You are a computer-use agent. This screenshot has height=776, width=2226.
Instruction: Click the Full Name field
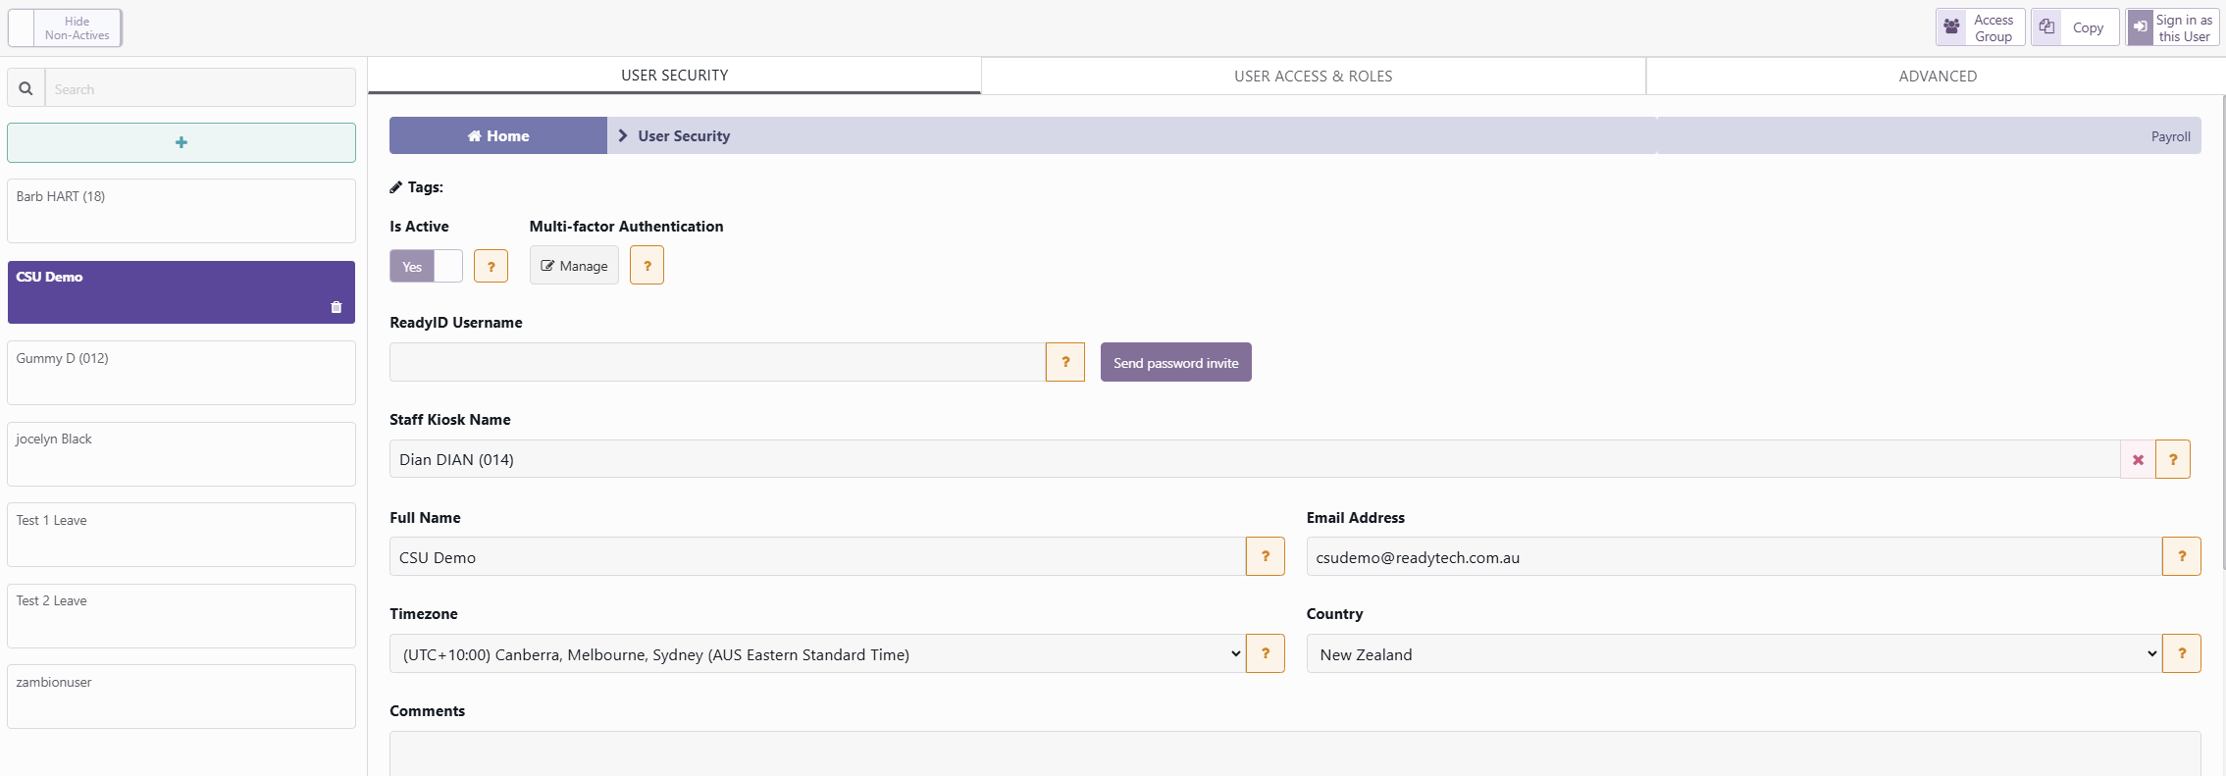coord(817,556)
